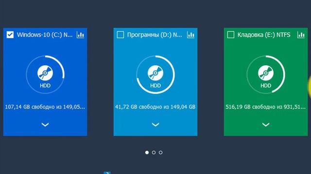Screen dimensions: 311x174
Task: Click the HDD disk icon on Кладовка (E:)
Action: [x=266, y=73]
